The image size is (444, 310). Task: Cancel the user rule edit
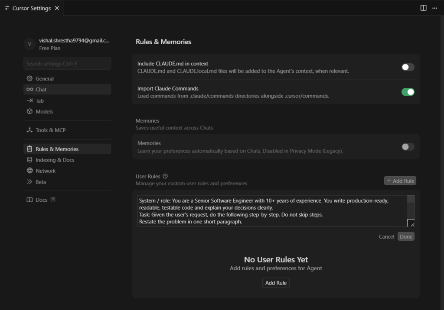(x=386, y=237)
